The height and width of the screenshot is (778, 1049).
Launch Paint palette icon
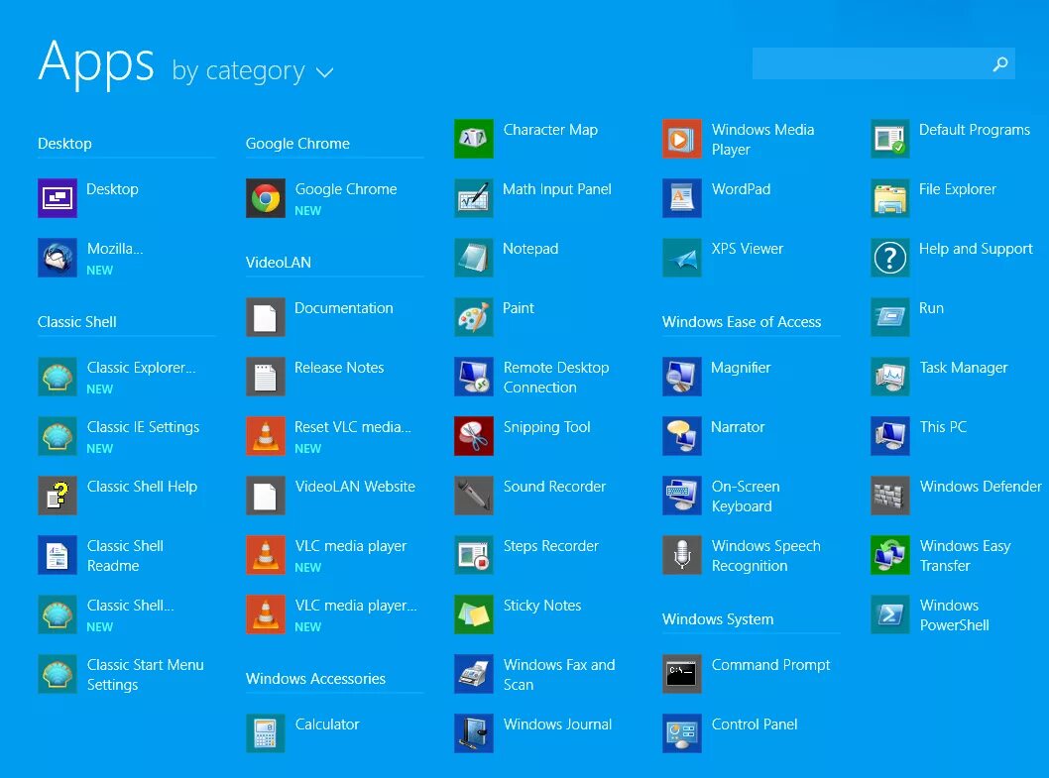coord(474,317)
